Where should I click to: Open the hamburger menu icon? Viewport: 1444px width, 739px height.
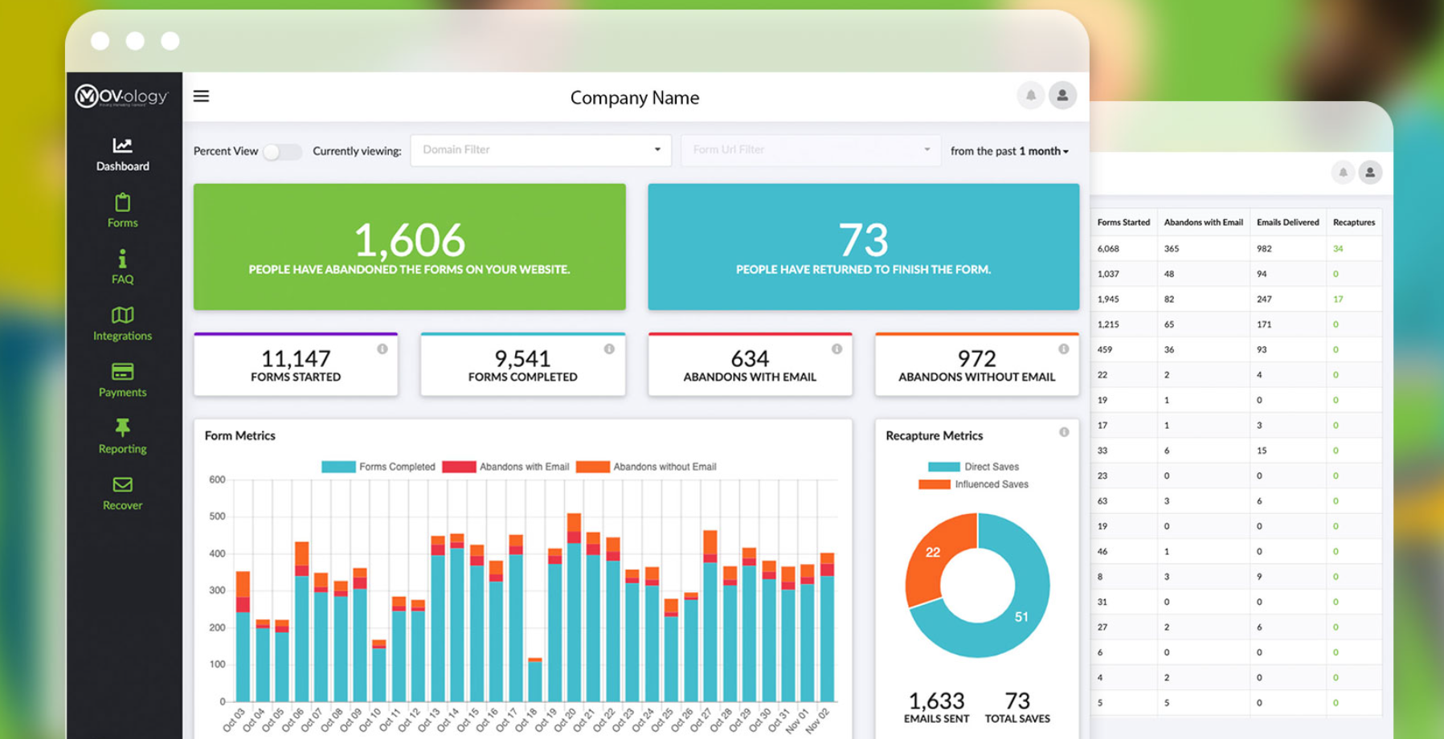coord(201,96)
